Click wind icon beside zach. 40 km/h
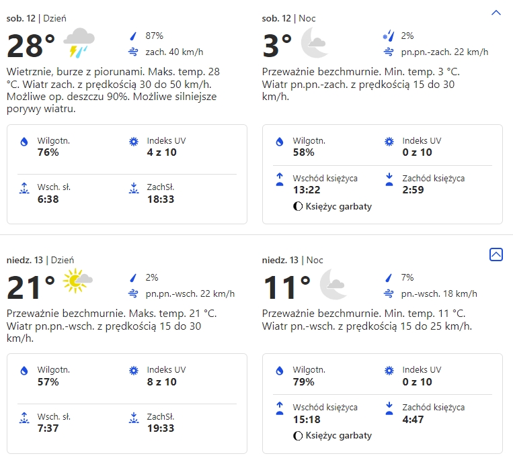The height and width of the screenshot is (462, 513). [x=132, y=52]
